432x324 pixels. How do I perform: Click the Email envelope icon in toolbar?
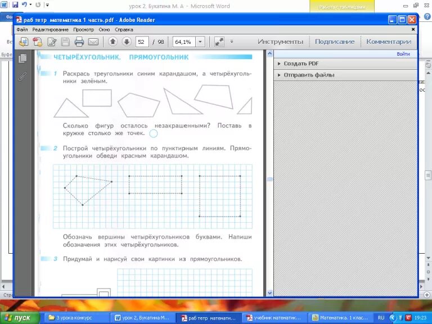(93, 42)
